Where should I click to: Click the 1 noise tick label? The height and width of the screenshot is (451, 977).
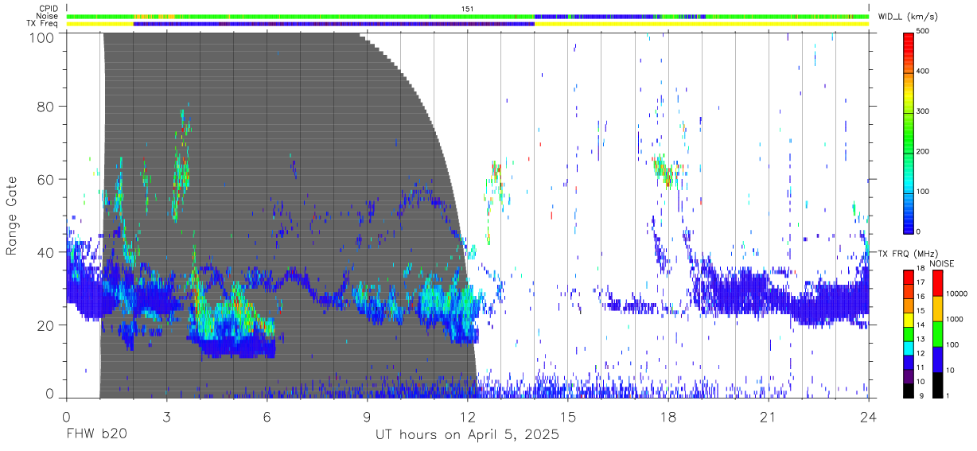coord(947,395)
